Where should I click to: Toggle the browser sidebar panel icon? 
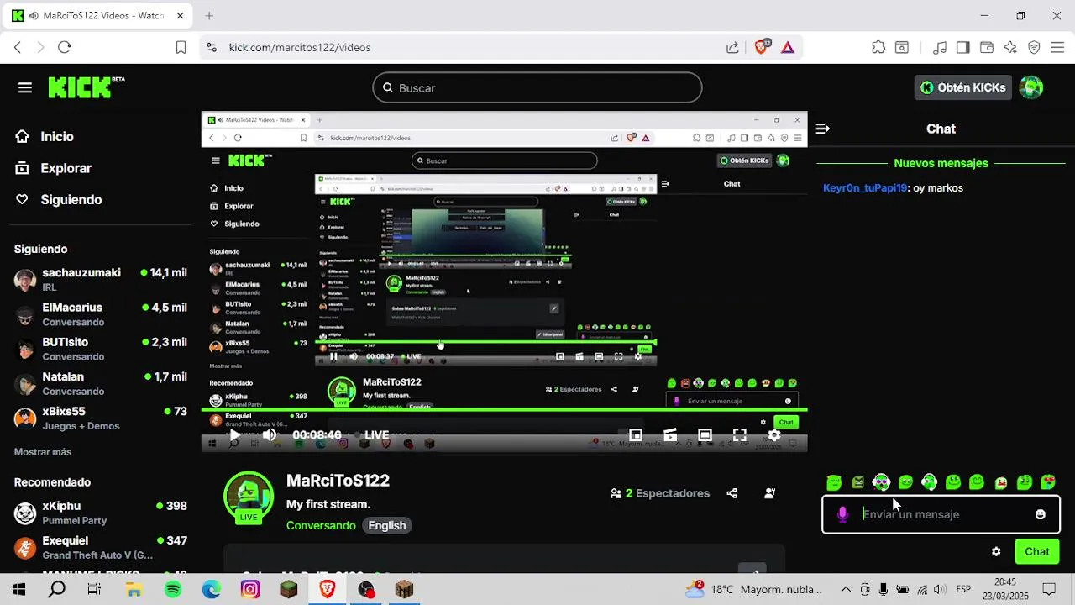(x=963, y=47)
